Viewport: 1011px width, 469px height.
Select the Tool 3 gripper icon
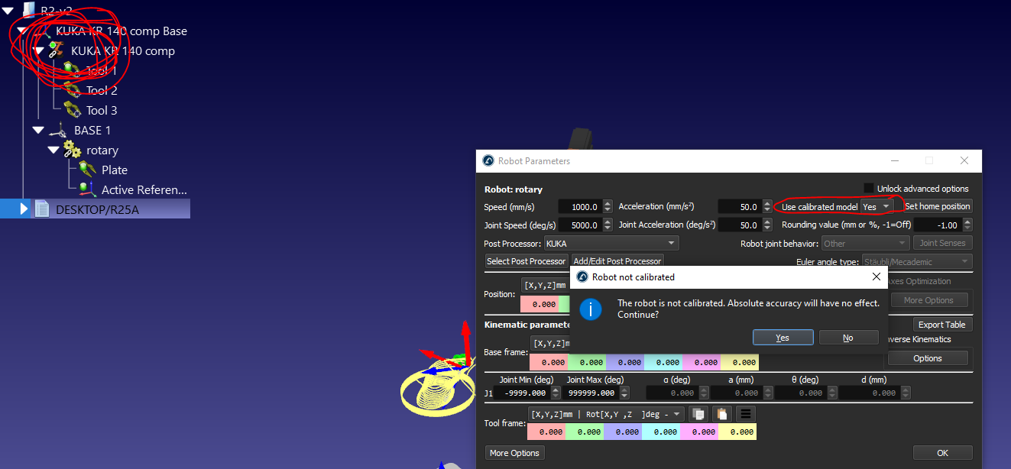click(x=72, y=110)
